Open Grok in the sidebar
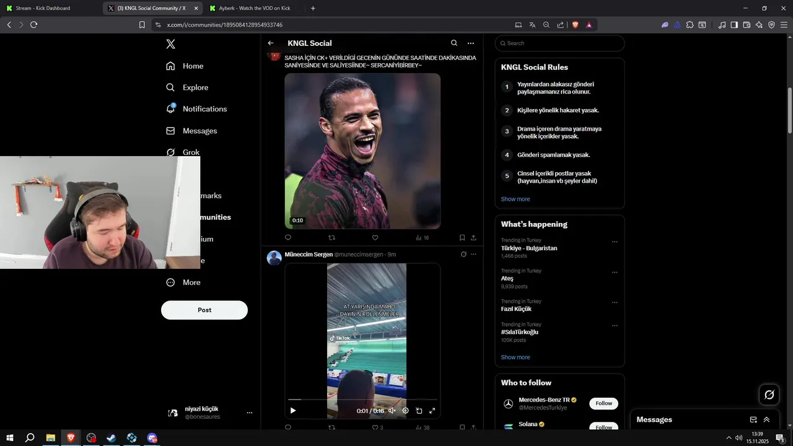 [x=183, y=152]
